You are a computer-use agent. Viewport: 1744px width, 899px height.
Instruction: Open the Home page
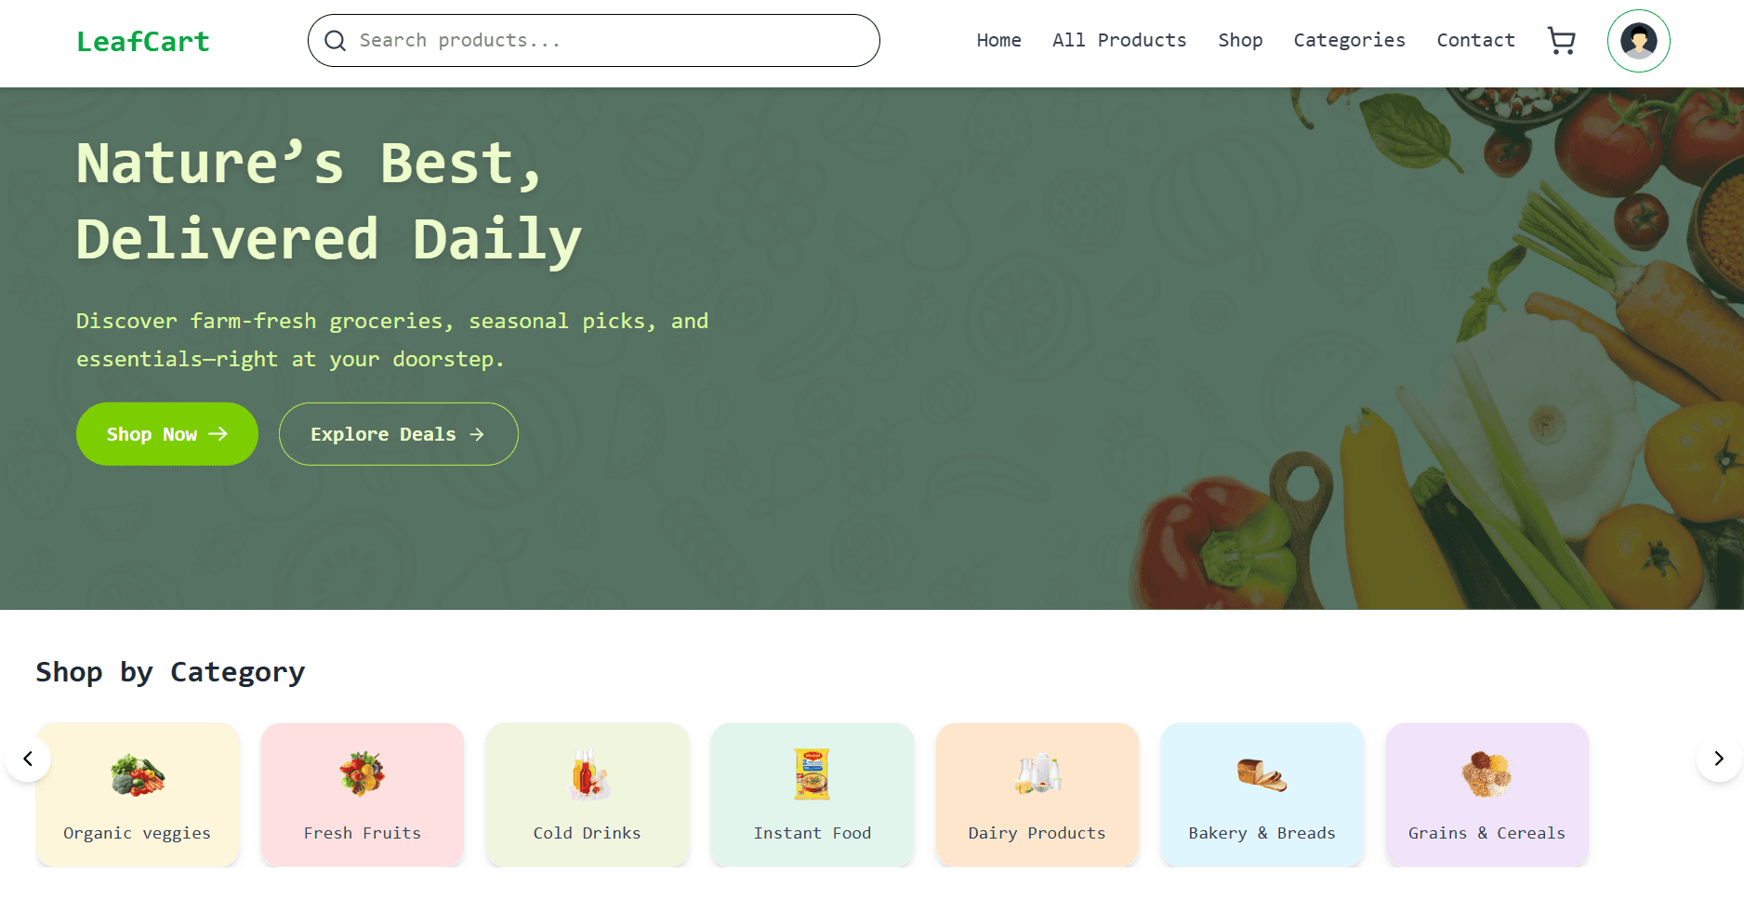[998, 40]
